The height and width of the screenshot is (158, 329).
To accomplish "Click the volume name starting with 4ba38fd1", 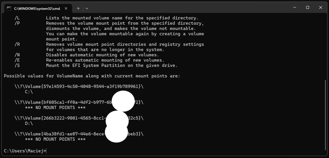I will click(x=79, y=134).
